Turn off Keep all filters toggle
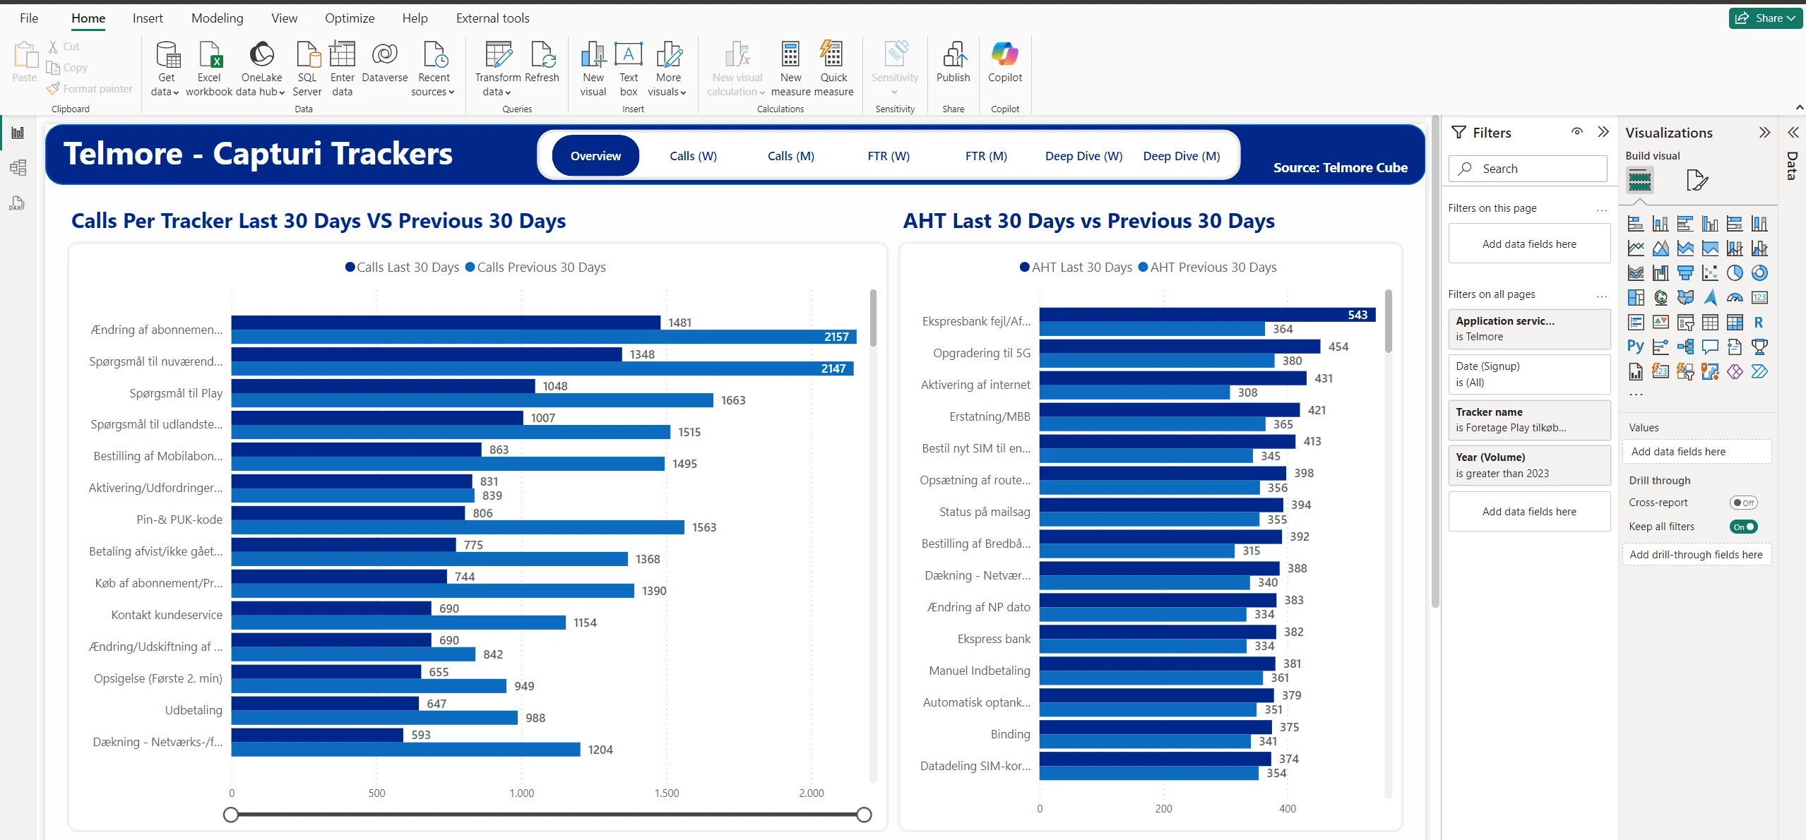 pos(1742,527)
